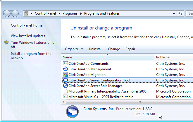Click the Citrix XenApp Migration icon
This screenshot has width=193, height=122.
point(66,74)
